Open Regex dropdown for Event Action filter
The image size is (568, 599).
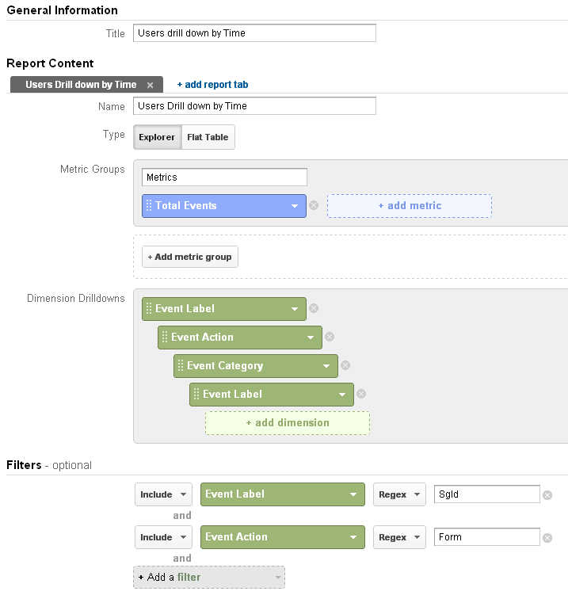point(399,537)
